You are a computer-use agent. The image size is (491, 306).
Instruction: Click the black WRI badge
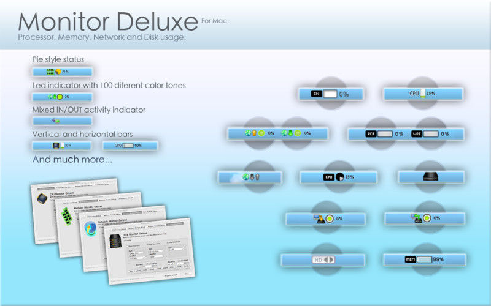tap(417, 133)
